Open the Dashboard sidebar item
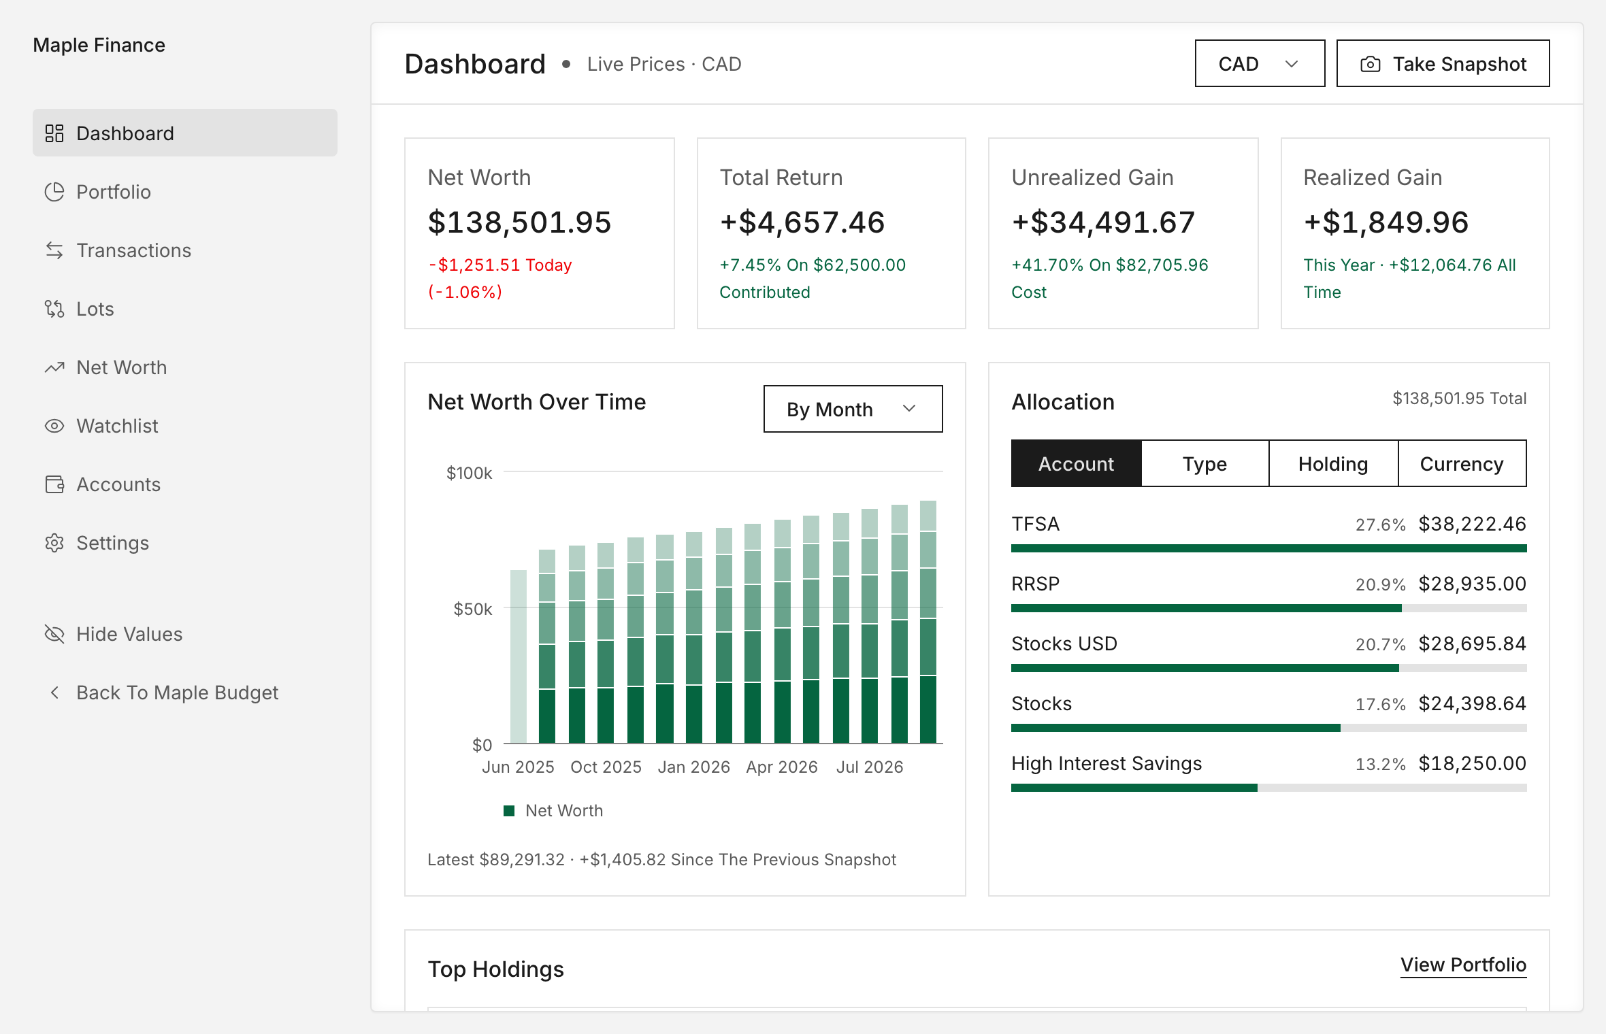 pyautogui.click(x=185, y=133)
